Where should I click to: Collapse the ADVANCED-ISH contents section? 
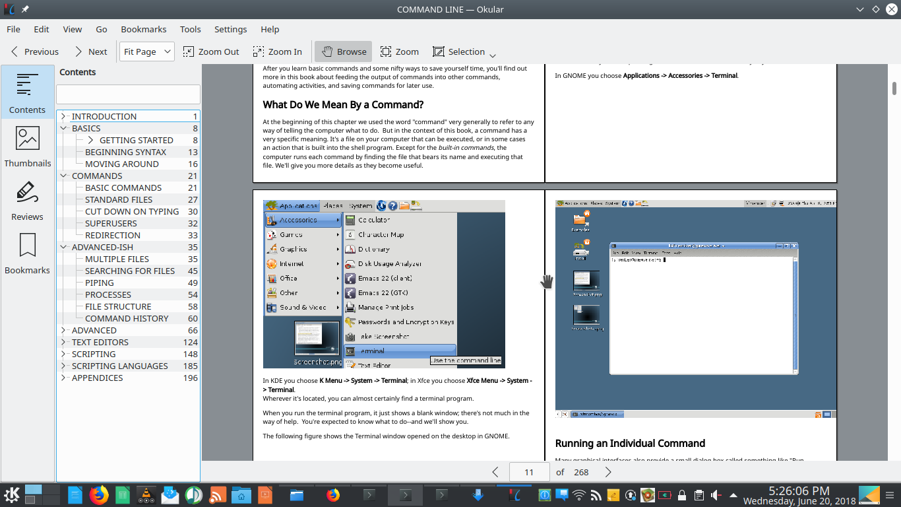point(63,247)
